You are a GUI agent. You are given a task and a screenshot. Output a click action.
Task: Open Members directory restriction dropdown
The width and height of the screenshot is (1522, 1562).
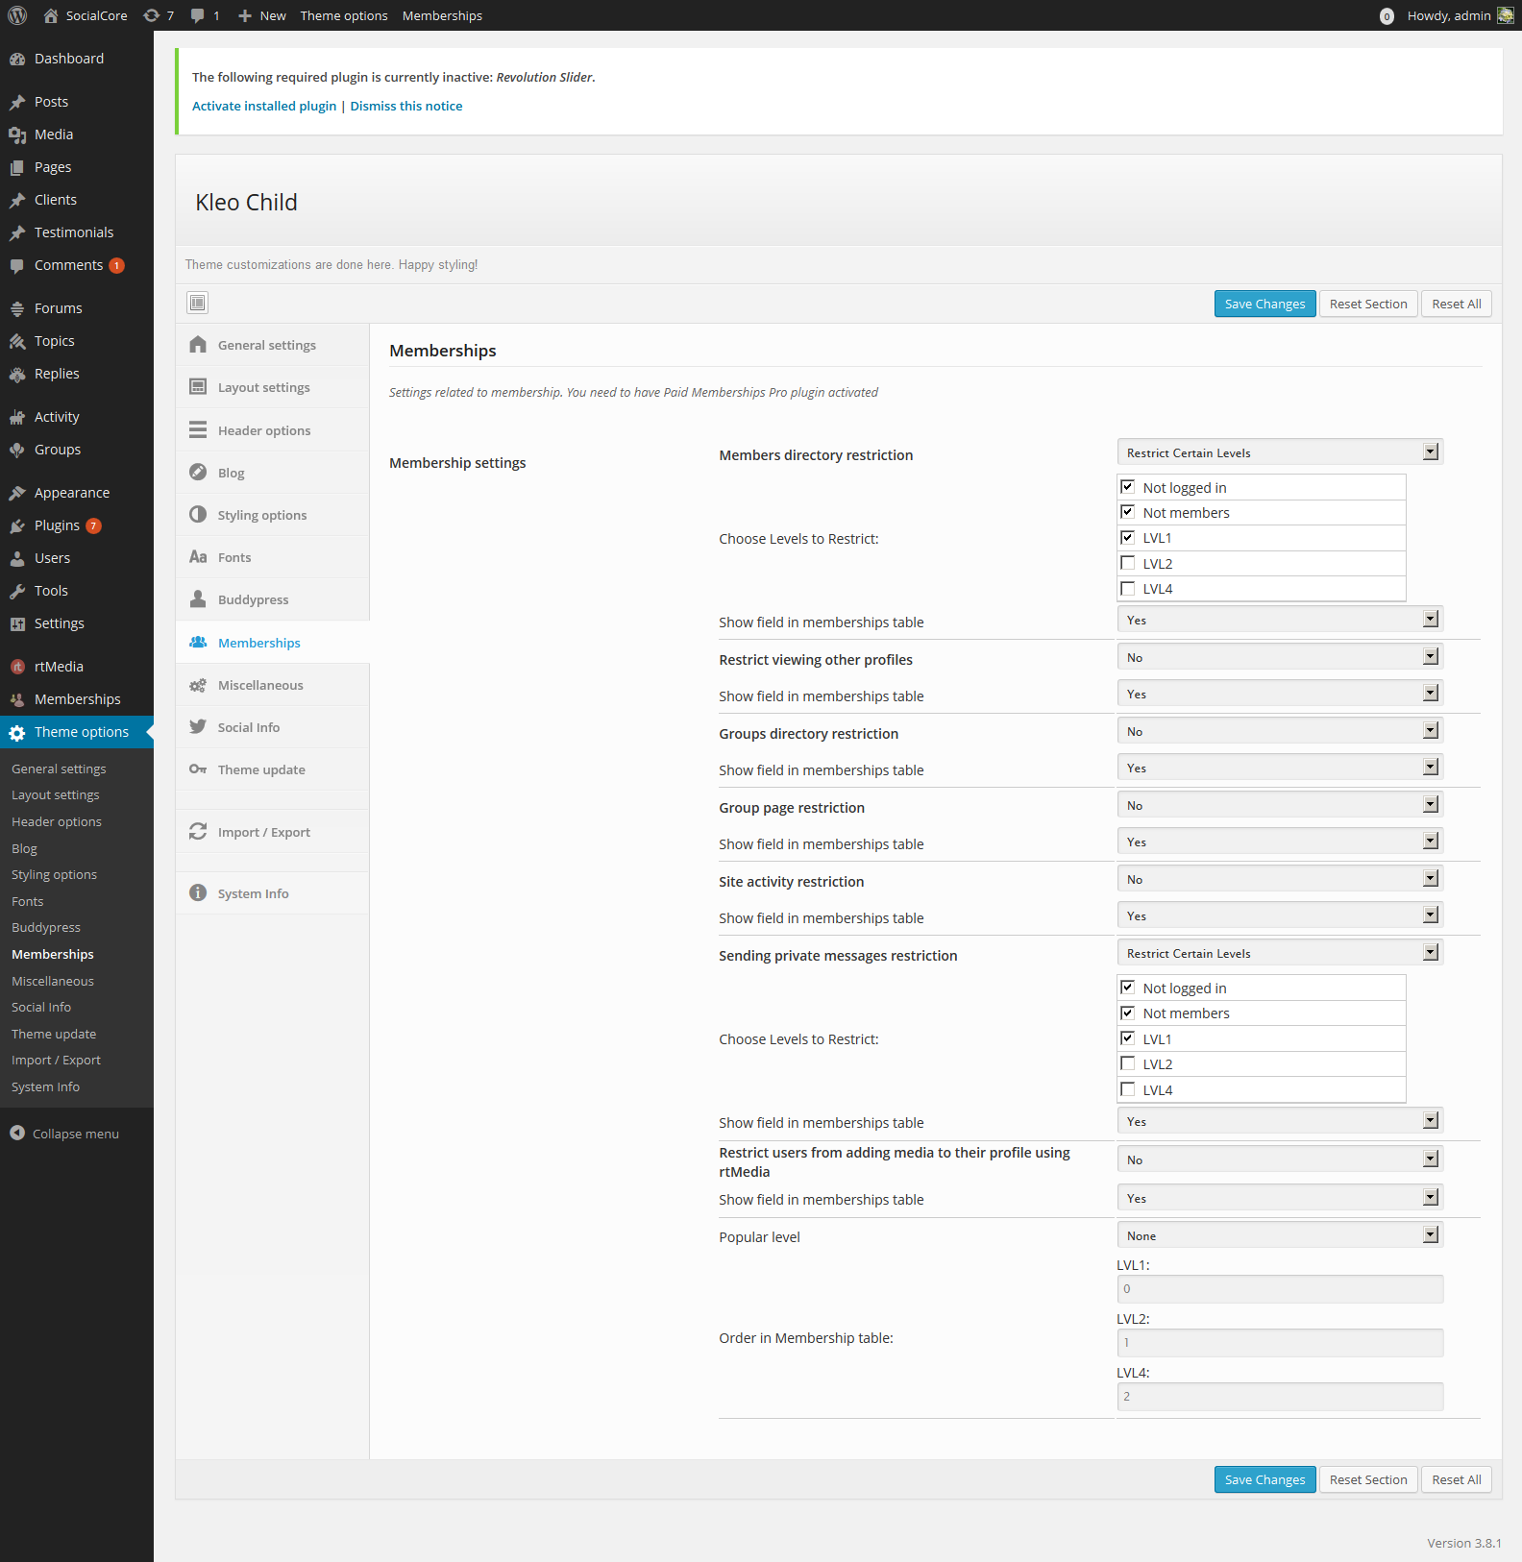[1279, 452]
